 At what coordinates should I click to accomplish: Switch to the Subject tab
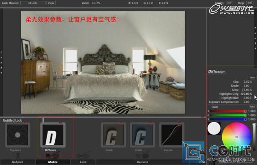[18, 162]
